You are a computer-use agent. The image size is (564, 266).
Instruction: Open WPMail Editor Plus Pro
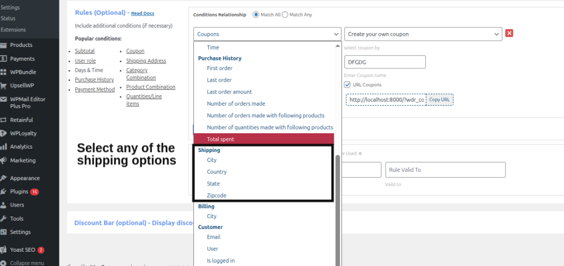(28, 102)
